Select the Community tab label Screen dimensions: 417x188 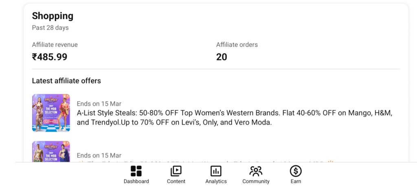coord(256,182)
